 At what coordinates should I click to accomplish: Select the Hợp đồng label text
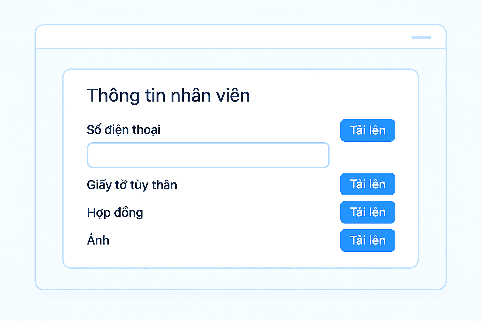click(x=115, y=213)
